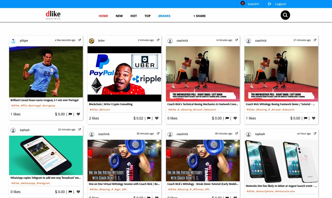Screen dimensions: 332x198
Task: Open the PayPal Uber Ripple thumbnail
Action: 125,74
